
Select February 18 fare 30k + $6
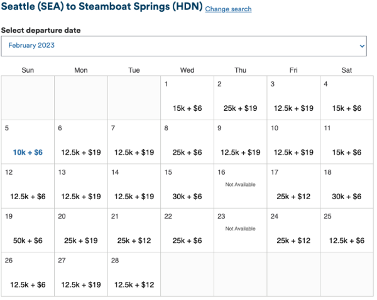tap(346, 197)
